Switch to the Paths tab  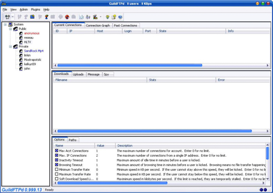73,140
